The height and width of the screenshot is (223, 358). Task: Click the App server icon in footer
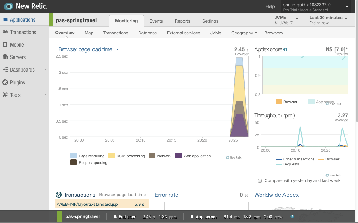click(192, 216)
